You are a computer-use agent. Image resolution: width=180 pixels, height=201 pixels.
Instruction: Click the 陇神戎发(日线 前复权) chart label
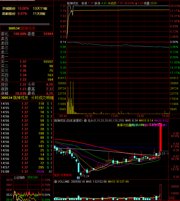click(68, 121)
